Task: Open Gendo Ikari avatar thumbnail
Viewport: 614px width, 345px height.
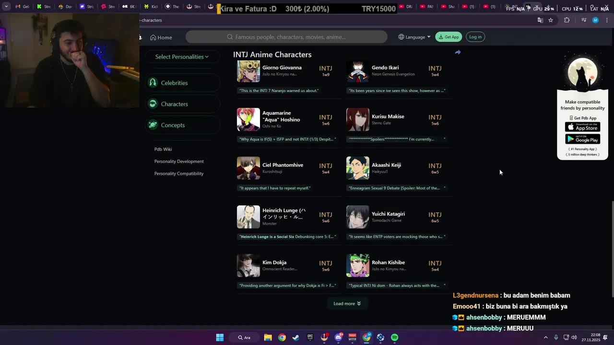Action: [x=358, y=71]
